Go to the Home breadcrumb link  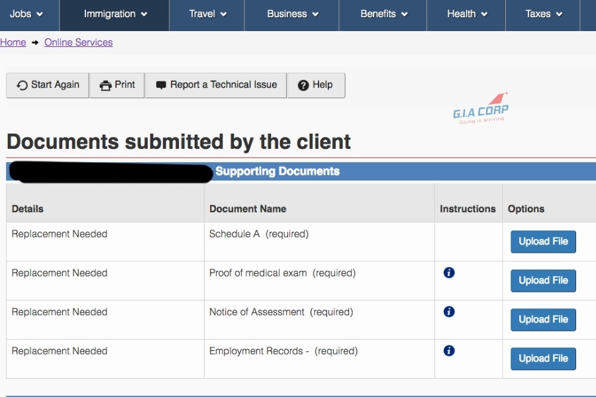pos(13,42)
